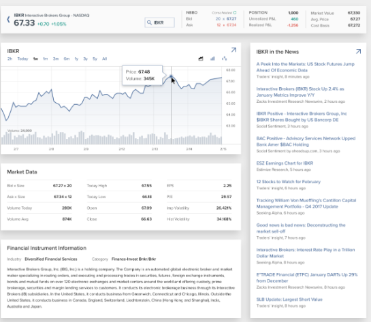
Task: Switch chart range to 2h
Action: click(10, 59)
